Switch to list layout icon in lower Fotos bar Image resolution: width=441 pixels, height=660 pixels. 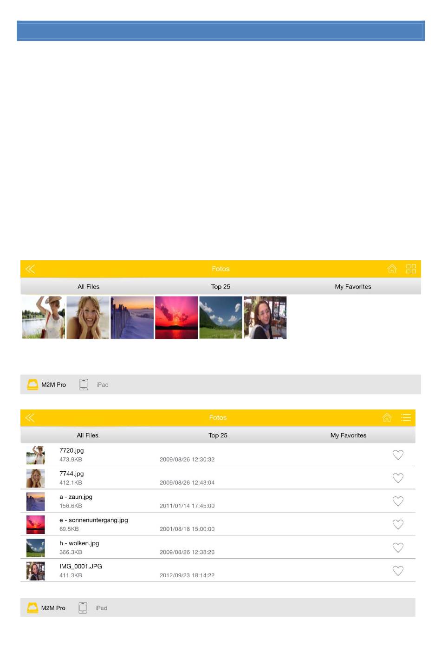click(406, 417)
